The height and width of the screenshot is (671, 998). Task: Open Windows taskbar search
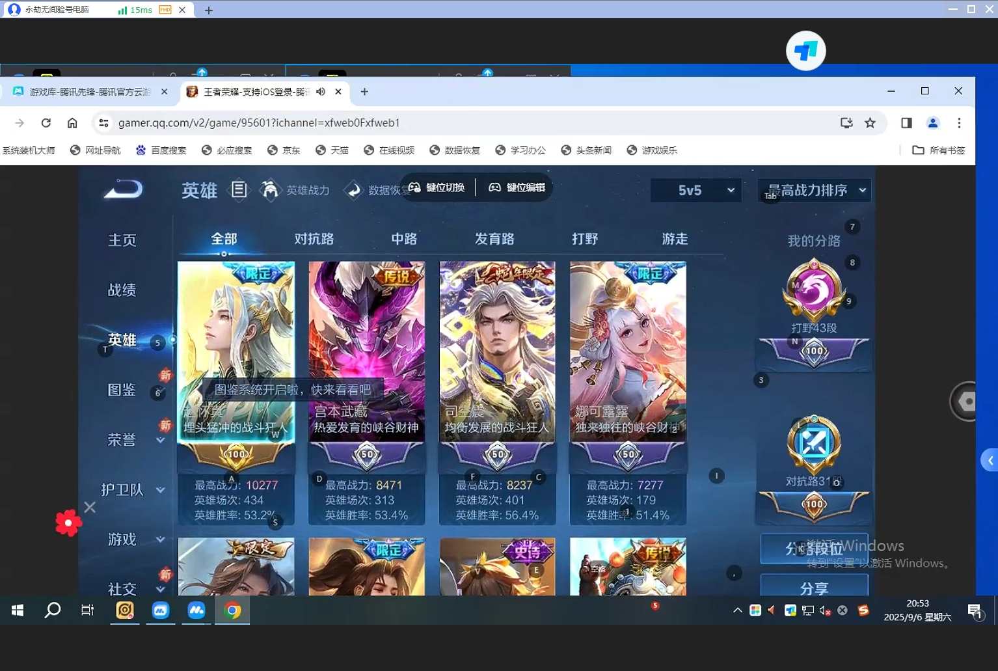[53, 610]
